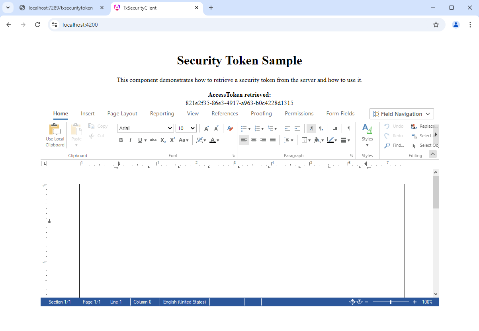Image resolution: width=479 pixels, height=331 pixels.
Task: Click Select Objects arrow icon
Action: [x=414, y=146]
